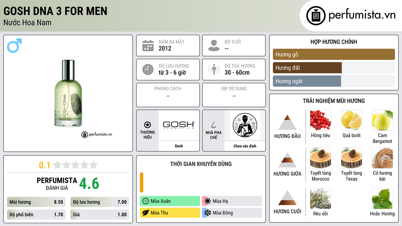Click the Hồng tiêu pink pepper image
Image resolution: width=402 pixels, height=226 pixels.
click(320, 120)
